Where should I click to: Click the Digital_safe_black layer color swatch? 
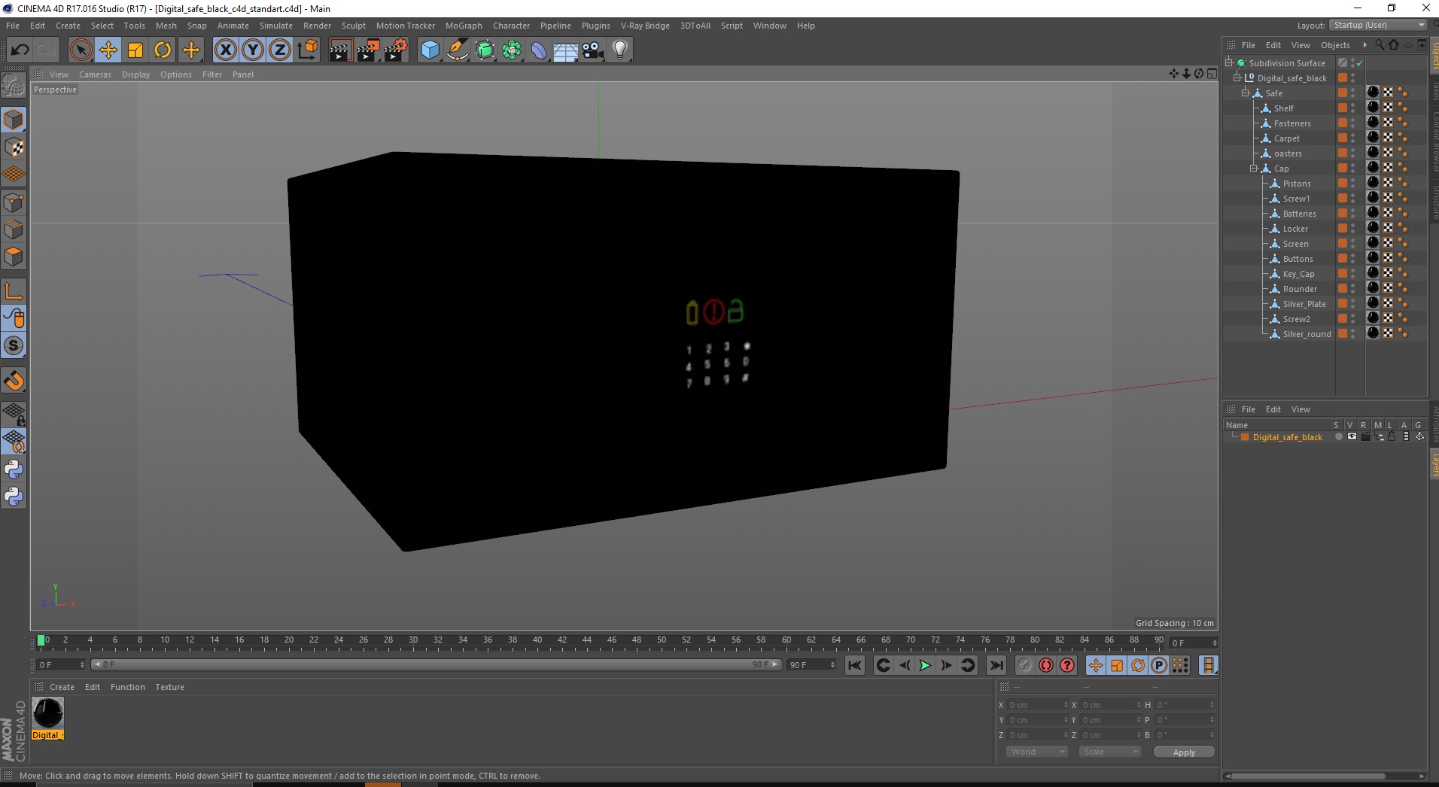tap(1245, 437)
